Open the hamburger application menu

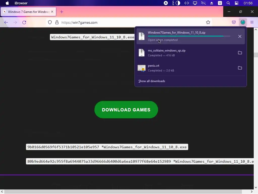pyautogui.click(x=252, y=22)
